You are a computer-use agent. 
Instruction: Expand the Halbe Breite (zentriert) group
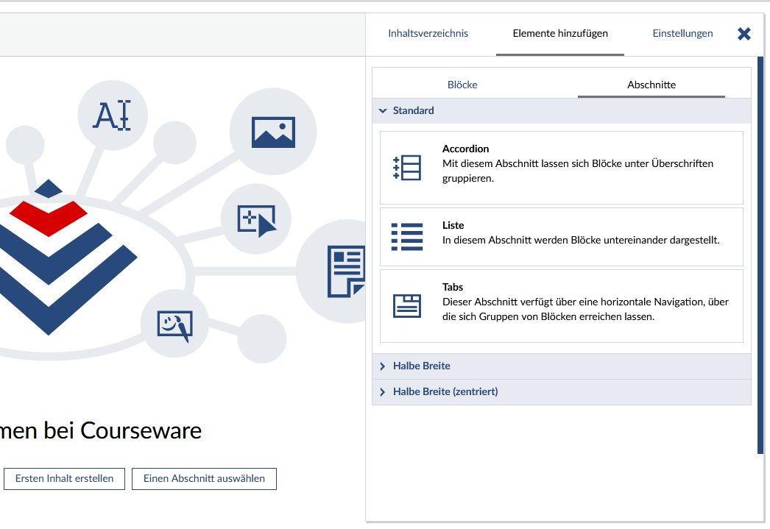(x=445, y=391)
